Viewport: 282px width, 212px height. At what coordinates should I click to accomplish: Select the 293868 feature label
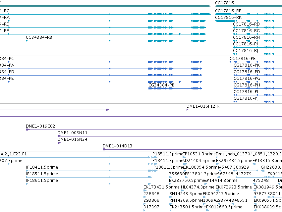(151, 200)
